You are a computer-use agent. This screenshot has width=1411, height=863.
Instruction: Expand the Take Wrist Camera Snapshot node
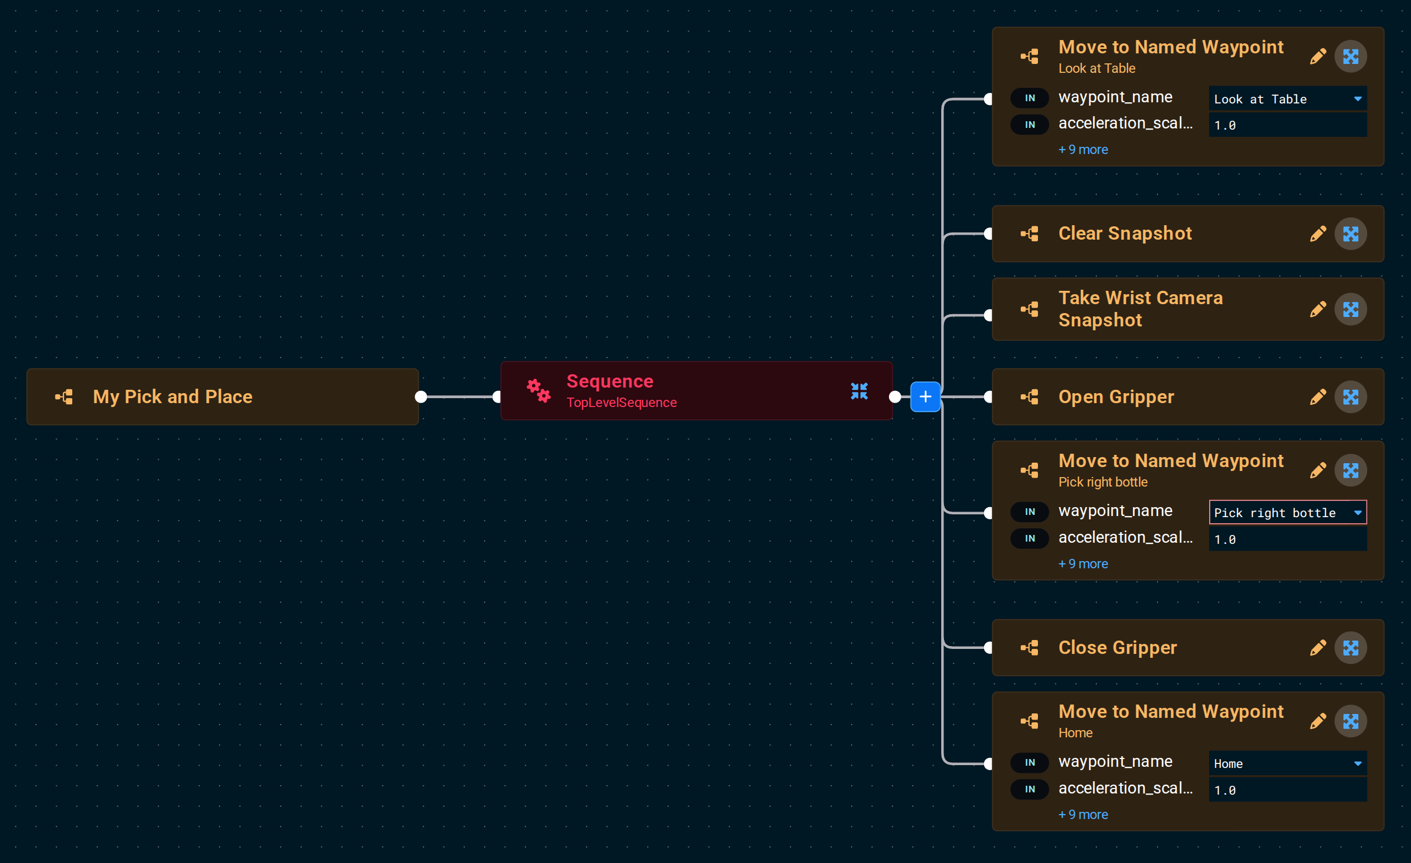coord(1350,309)
